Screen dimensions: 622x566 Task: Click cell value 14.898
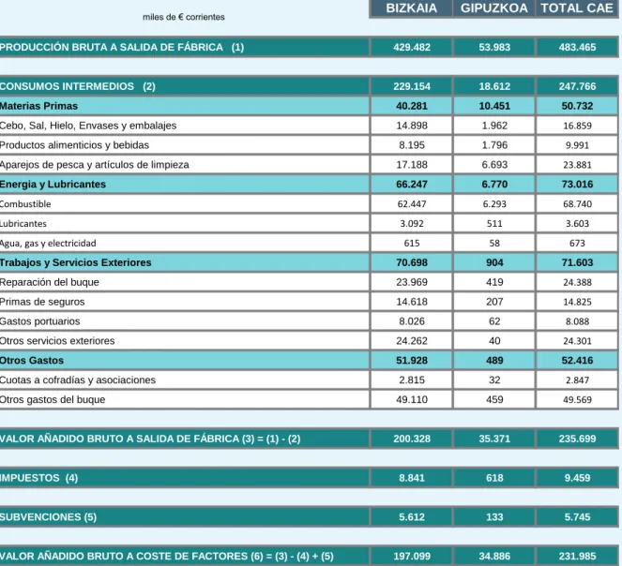[412, 126]
